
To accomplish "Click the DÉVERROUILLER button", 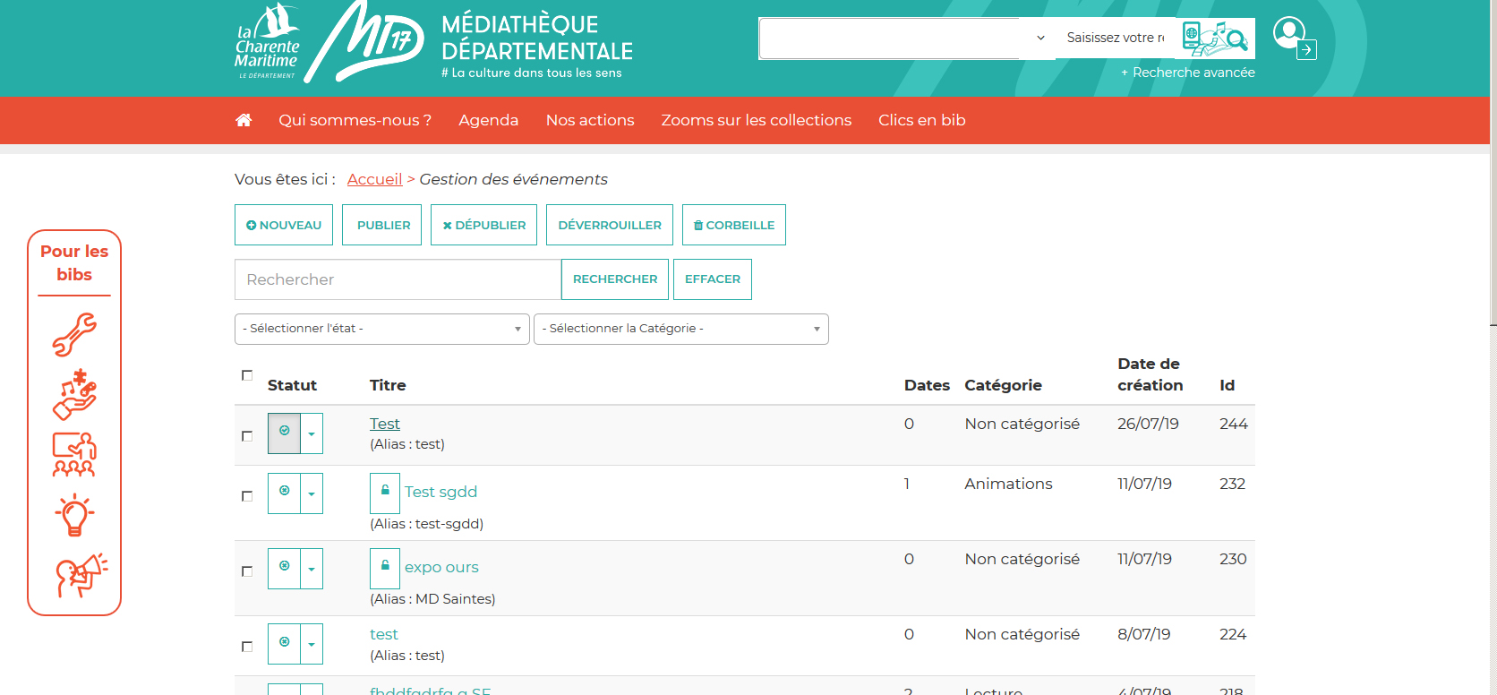I will pos(610,225).
